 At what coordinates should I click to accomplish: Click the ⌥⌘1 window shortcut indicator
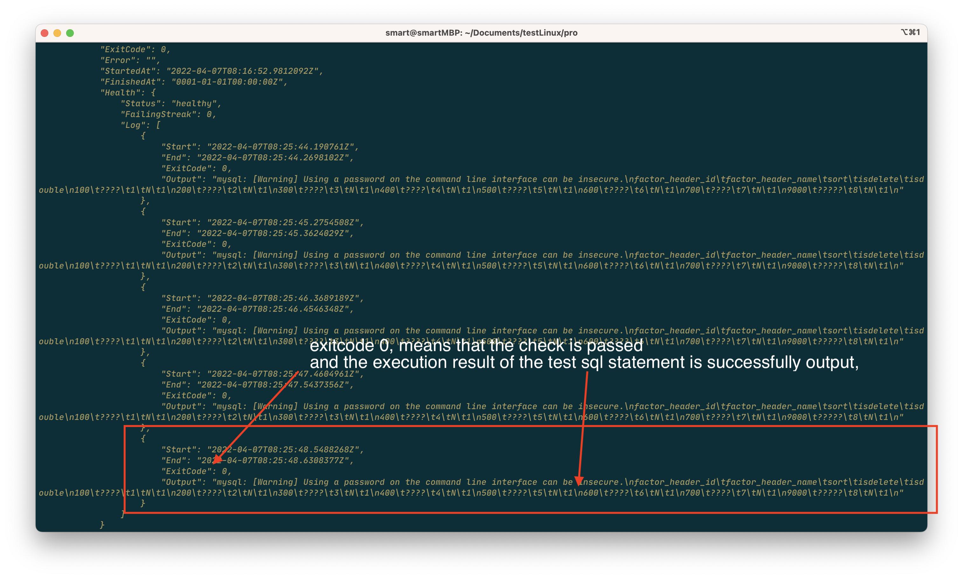910,32
